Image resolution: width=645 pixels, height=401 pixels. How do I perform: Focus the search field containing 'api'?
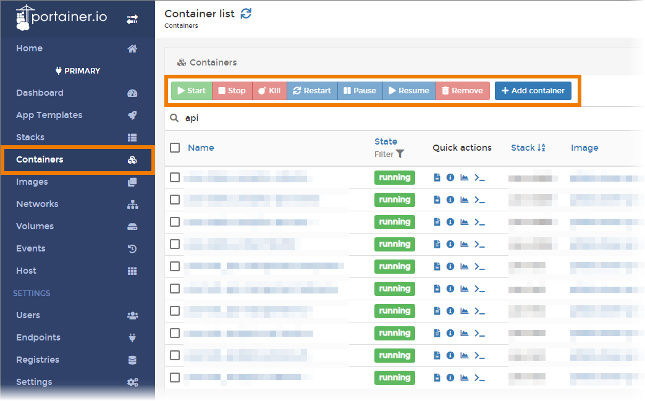(405, 118)
